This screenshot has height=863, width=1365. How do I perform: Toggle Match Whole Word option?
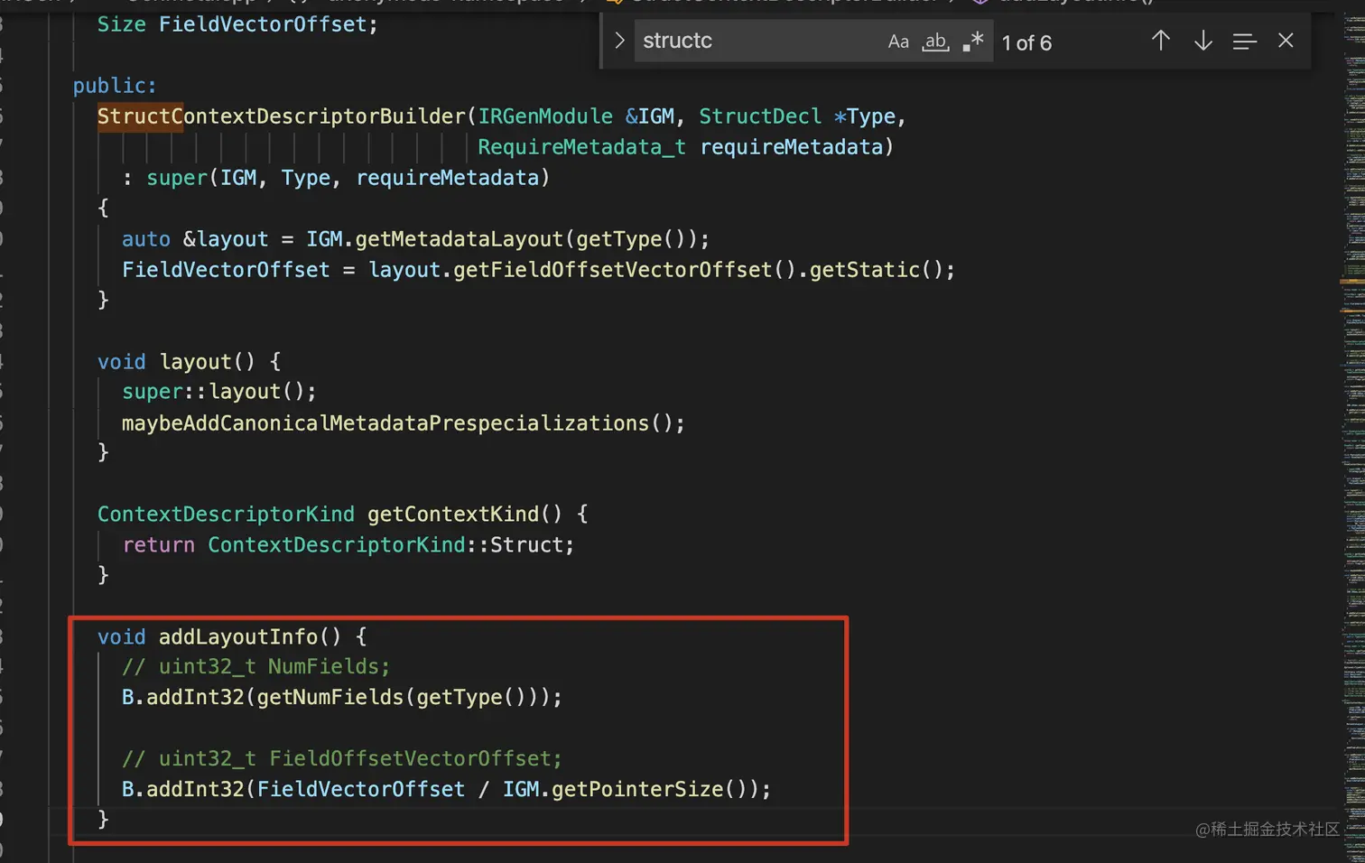click(x=935, y=42)
